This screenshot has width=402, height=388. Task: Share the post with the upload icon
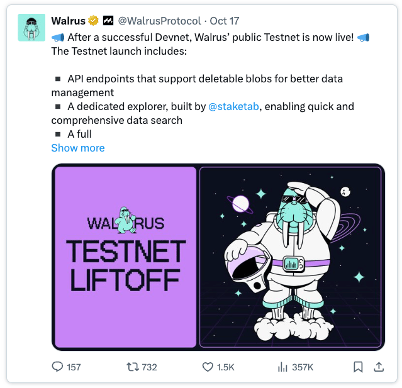(379, 367)
